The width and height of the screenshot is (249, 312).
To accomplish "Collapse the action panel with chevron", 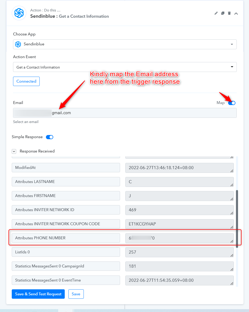I will tap(236, 14).
